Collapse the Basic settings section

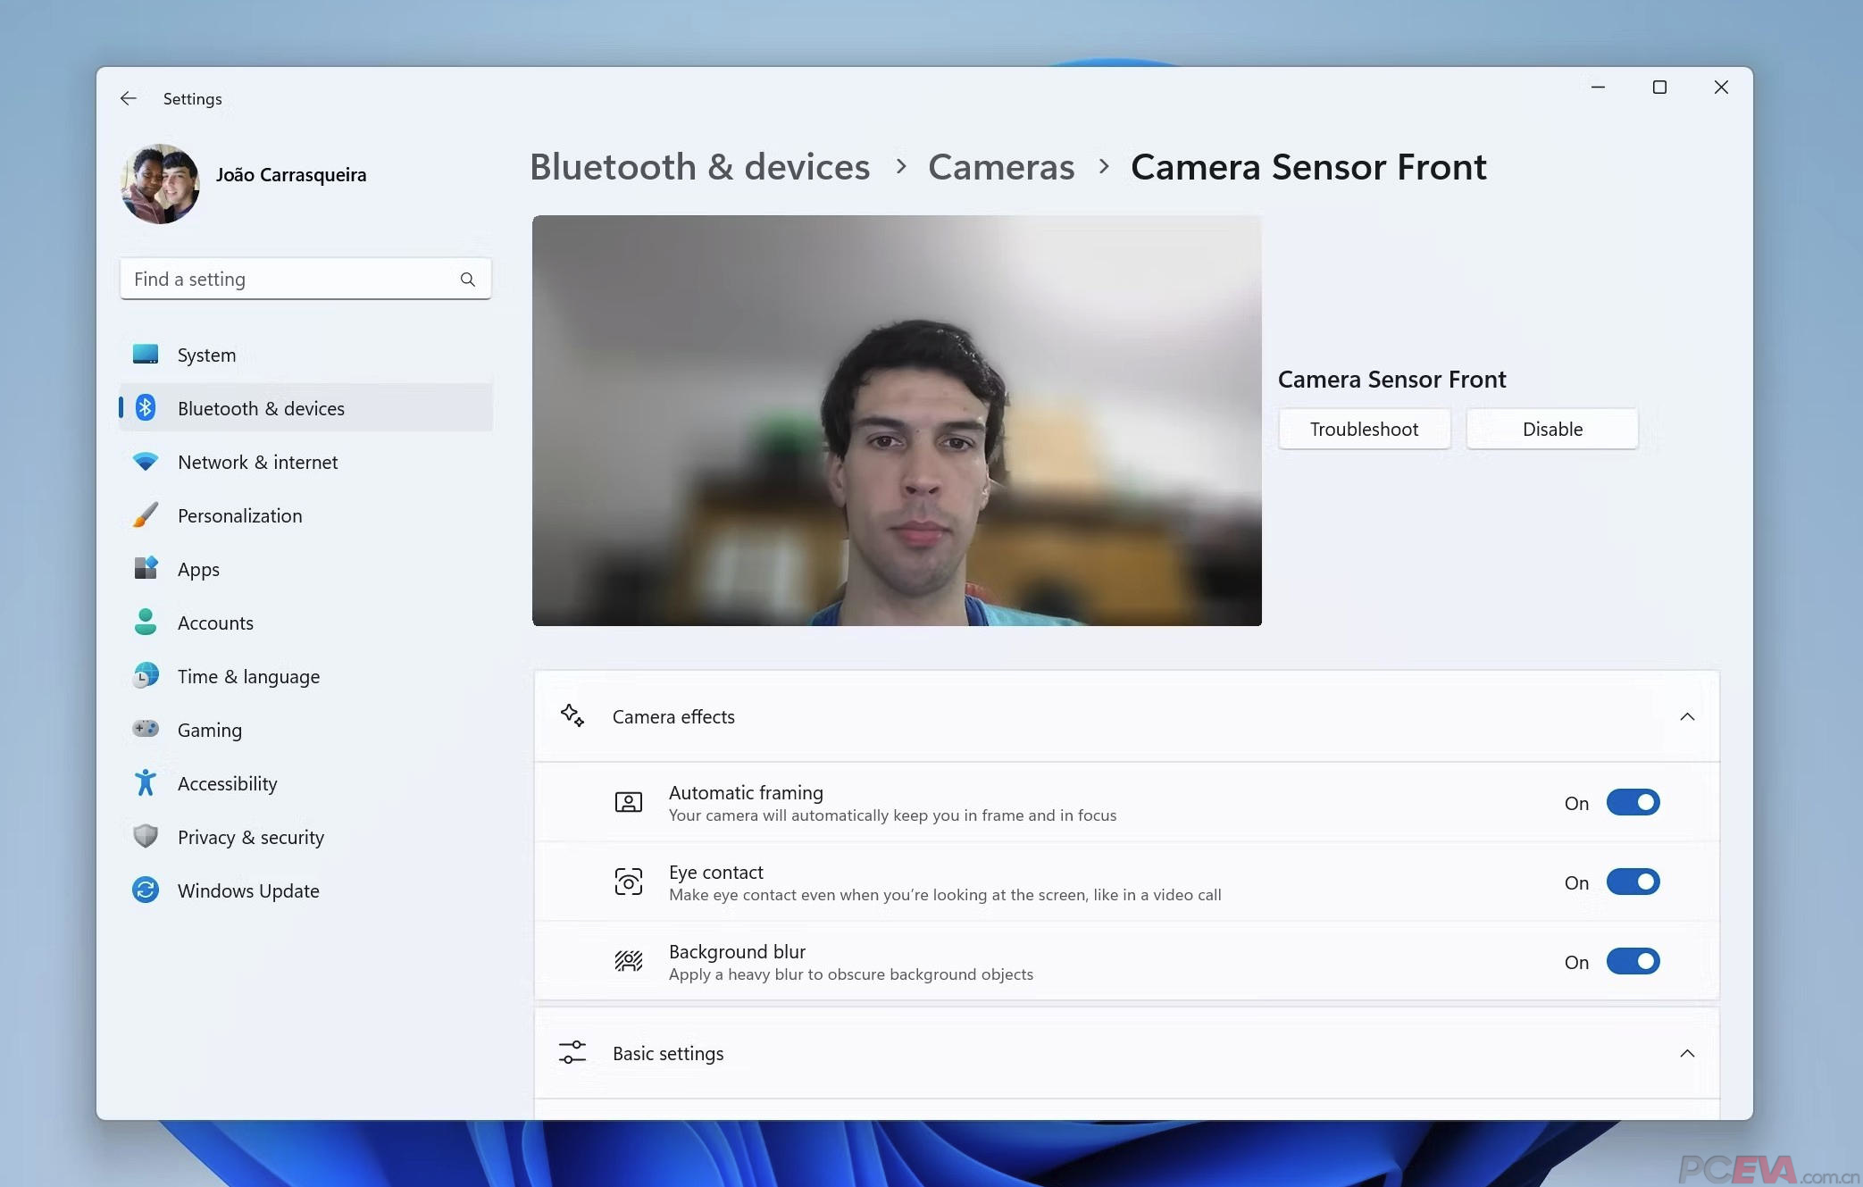coord(1686,1053)
